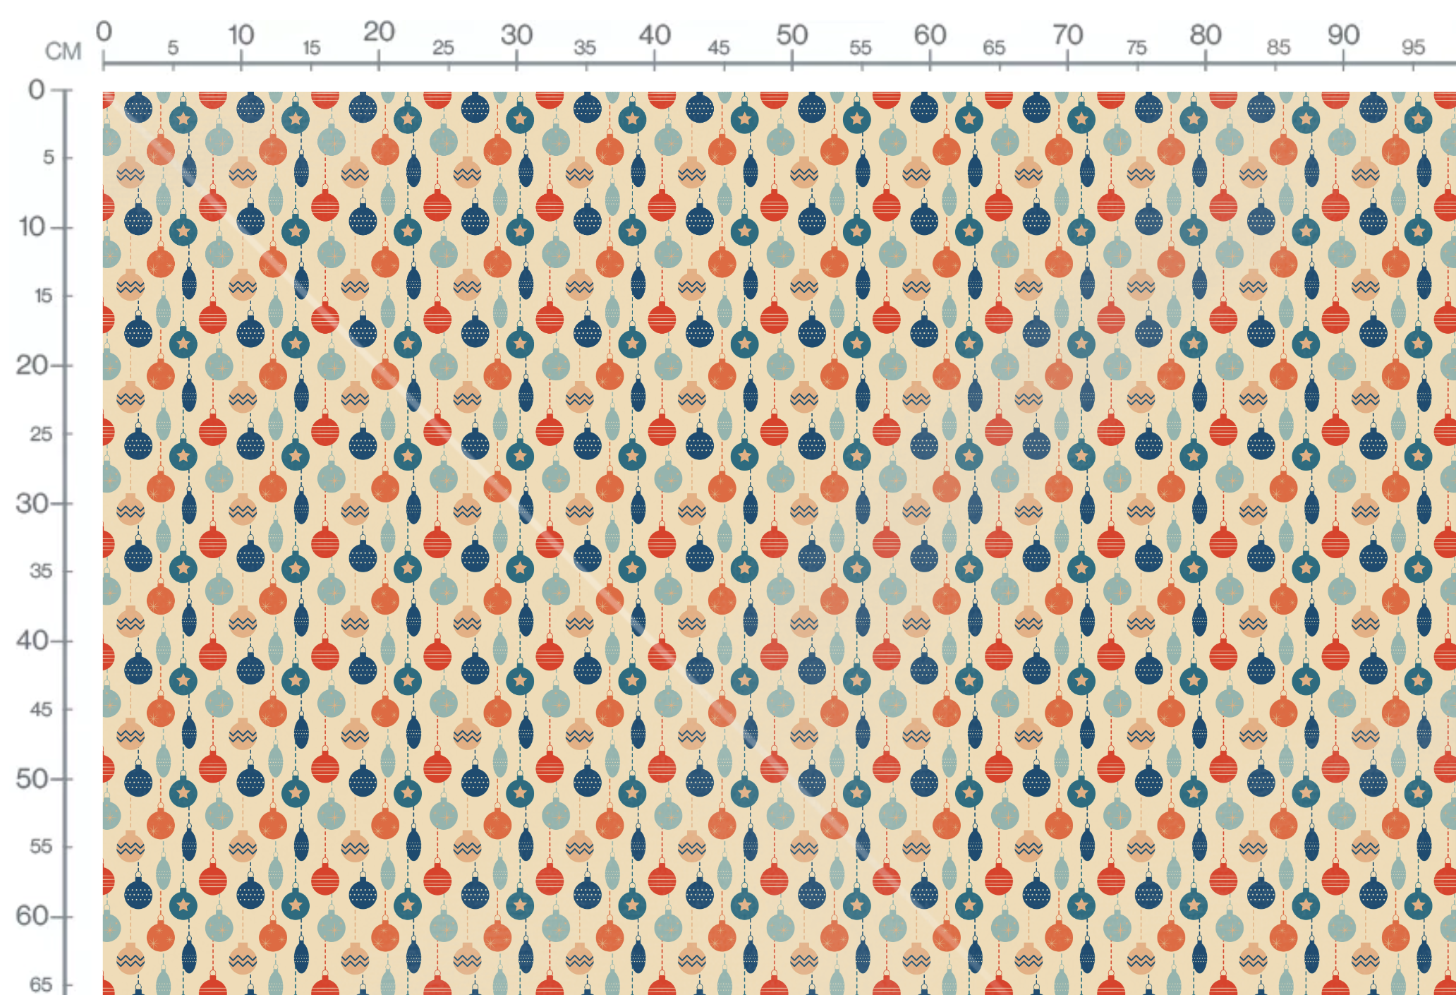Click the CM unit label
Viewport: 1456px width, 995px height.
63,52
